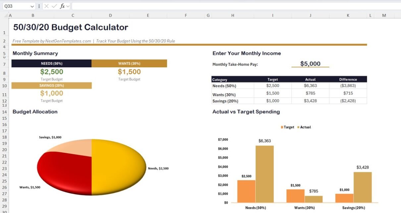
Task: Expand the dropdown arrow next to fx
Action: (68, 6)
